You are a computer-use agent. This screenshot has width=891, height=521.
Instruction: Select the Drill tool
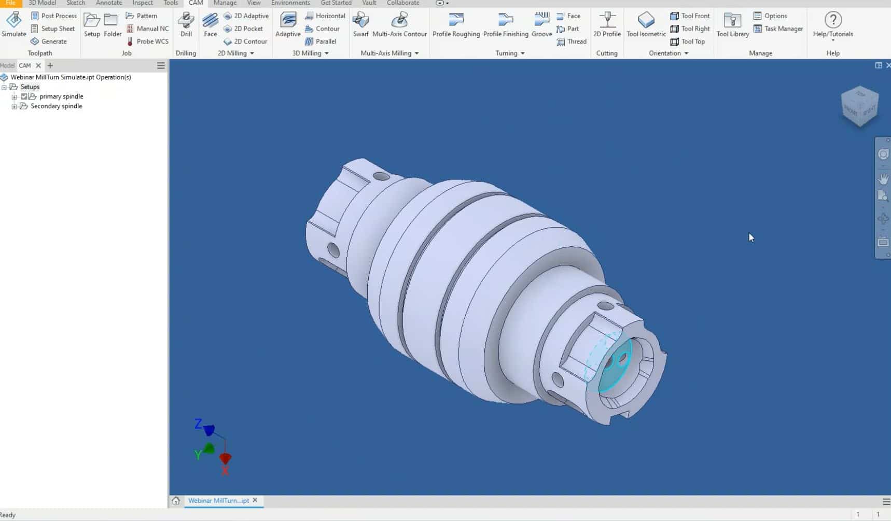[186, 24]
